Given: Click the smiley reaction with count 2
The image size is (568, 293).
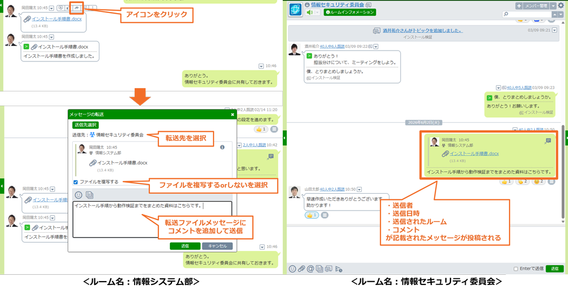Looking at the screenshot, I should (538, 182).
